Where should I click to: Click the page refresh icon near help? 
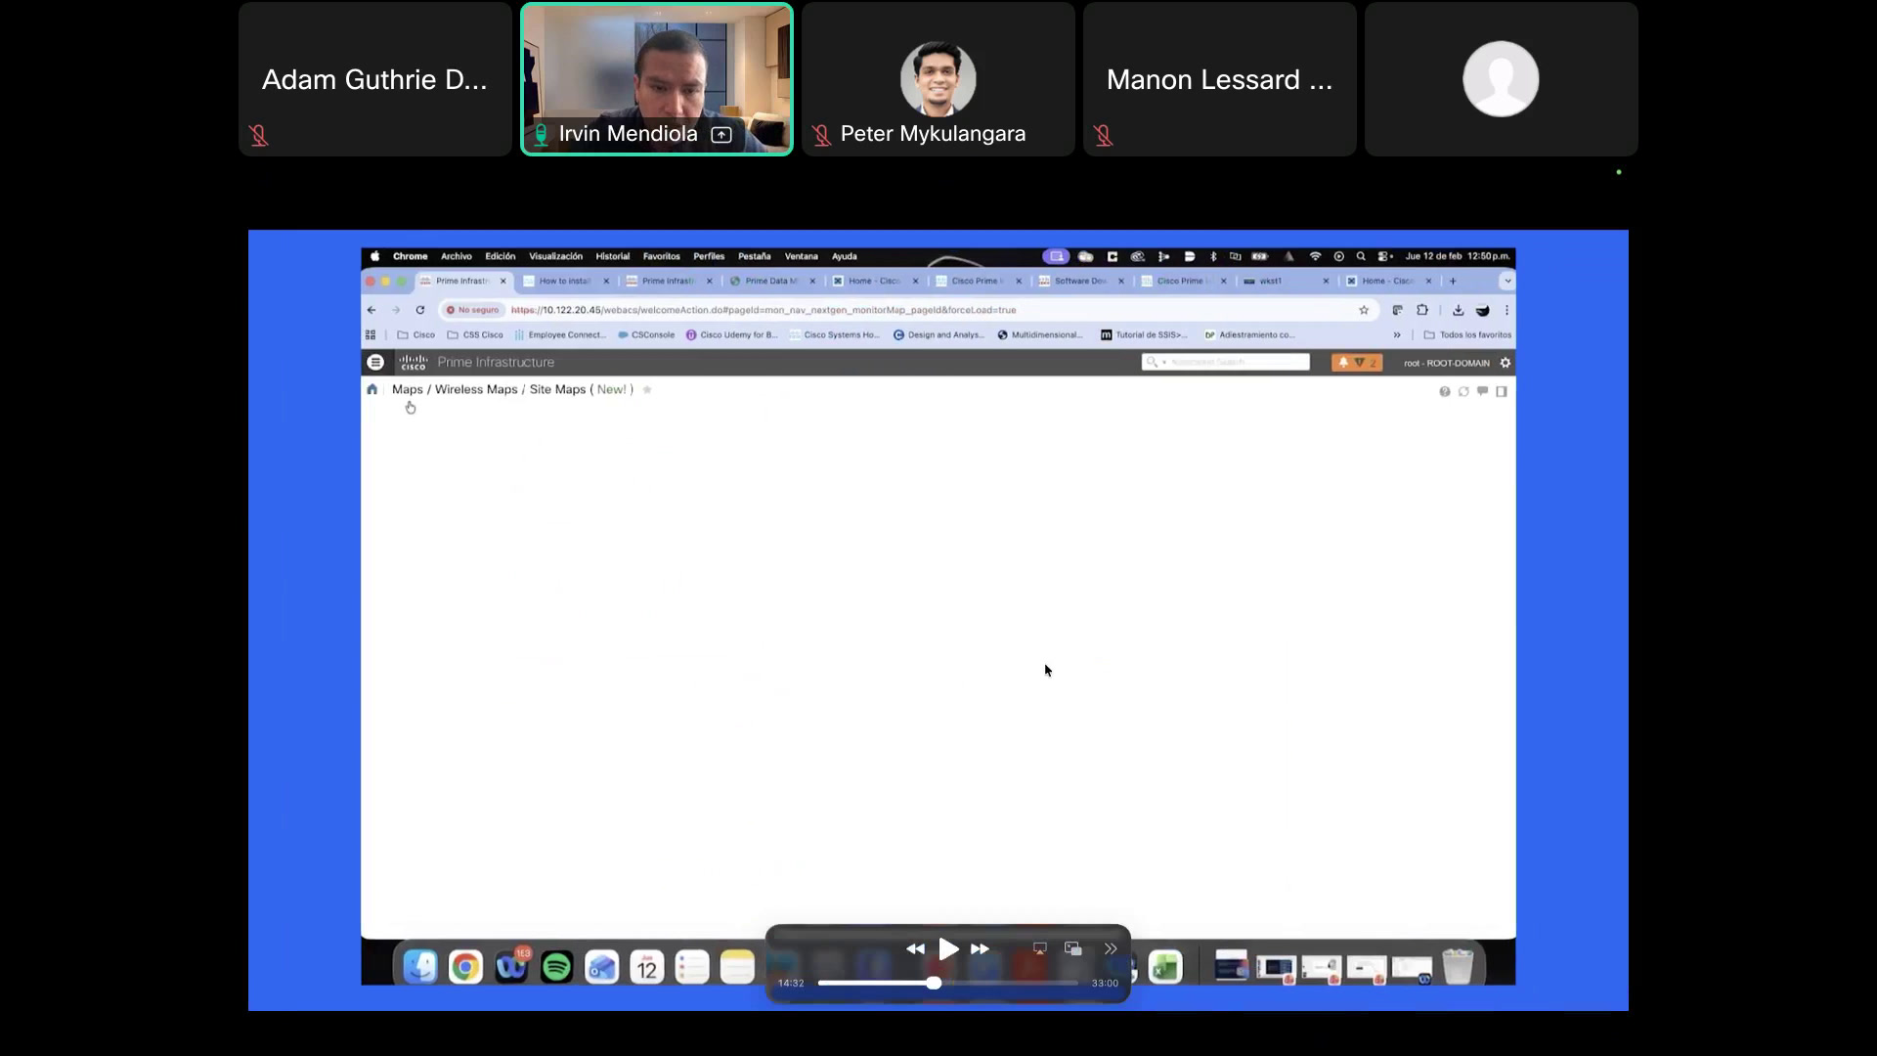point(1463,391)
